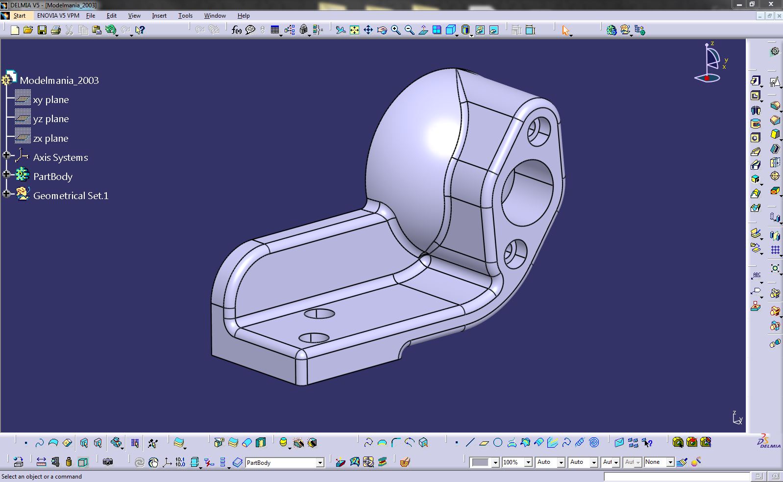The width and height of the screenshot is (783, 482).
Task: Click the Select arrow tool
Action: (566, 30)
